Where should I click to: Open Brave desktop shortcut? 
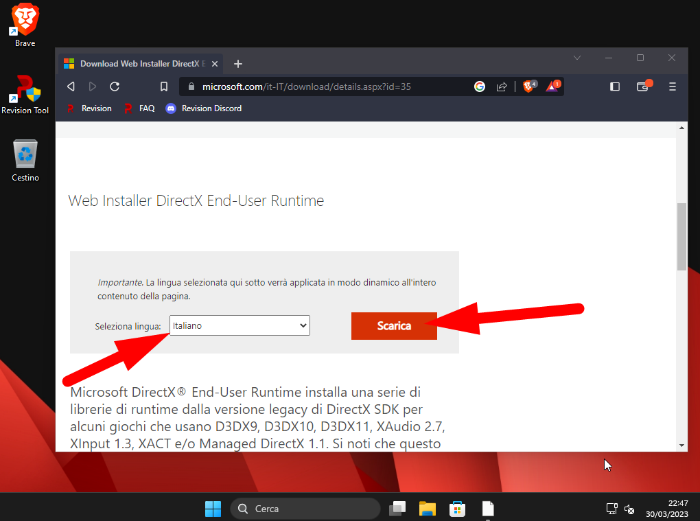pos(25,25)
